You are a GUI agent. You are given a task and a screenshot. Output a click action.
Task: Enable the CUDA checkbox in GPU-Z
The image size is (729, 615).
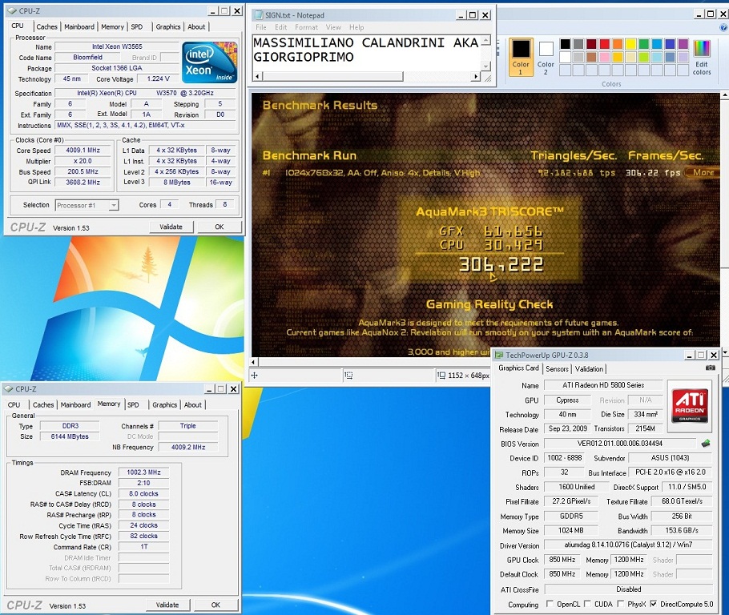click(x=587, y=604)
